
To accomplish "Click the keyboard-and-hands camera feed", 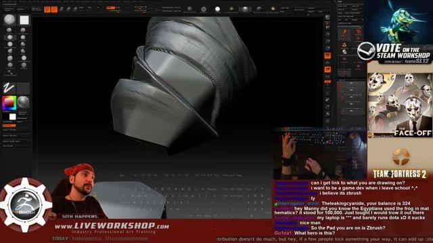I will [x=320, y=154].
